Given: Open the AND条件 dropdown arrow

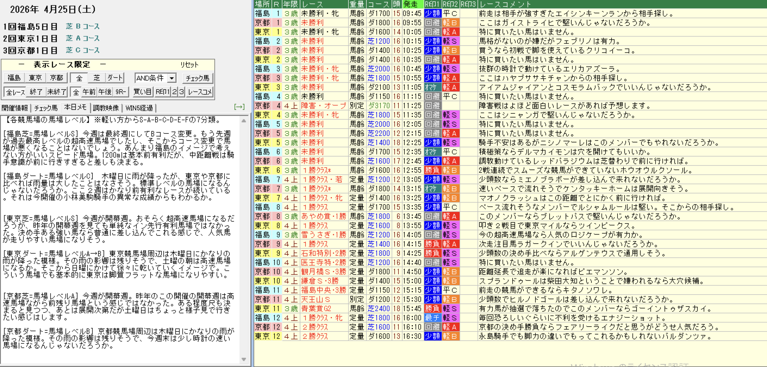Looking at the screenshot, I should [172, 78].
